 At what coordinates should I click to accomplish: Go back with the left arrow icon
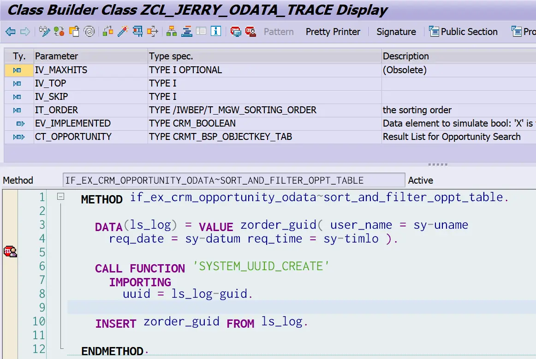coord(10,32)
